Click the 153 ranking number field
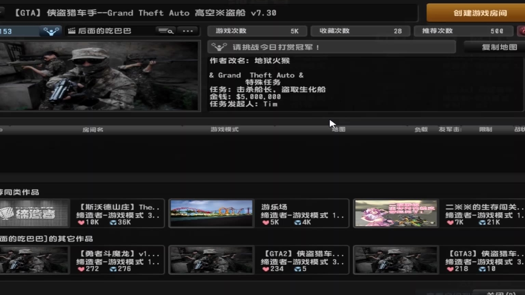The height and width of the screenshot is (295, 525). point(19,31)
